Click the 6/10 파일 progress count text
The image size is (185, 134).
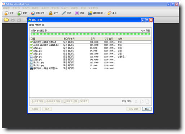click(146, 31)
